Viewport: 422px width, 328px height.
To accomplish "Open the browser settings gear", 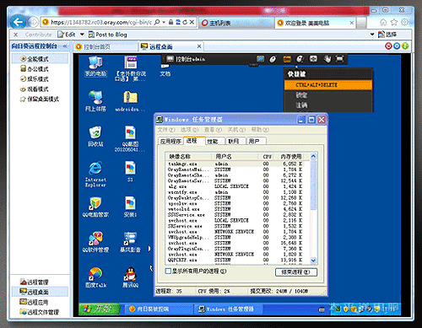I will 404,22.
